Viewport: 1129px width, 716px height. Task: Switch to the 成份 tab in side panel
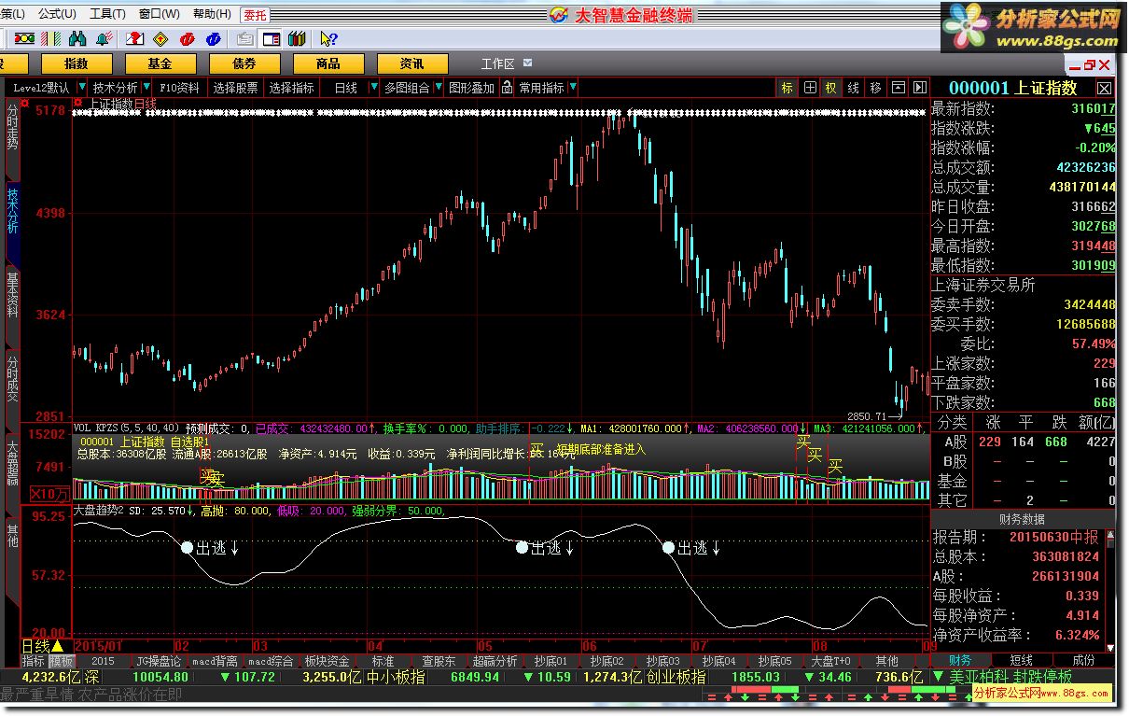[x=1083, y=661]
